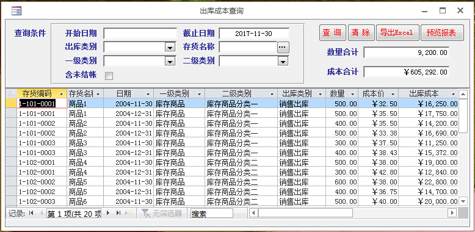Expand the 二级类别 combo box
Image resolution: width=475 pixels, height=232 pixels.
(x=283, y=61)
